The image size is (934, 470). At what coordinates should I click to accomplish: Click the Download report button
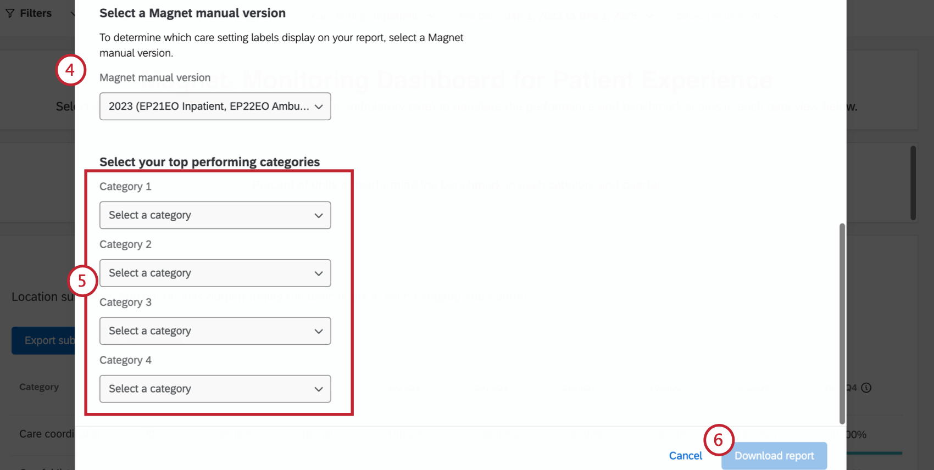click(774, 455)
